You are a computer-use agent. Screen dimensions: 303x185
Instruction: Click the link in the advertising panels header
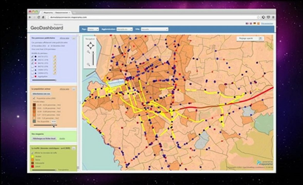point(64,38)
